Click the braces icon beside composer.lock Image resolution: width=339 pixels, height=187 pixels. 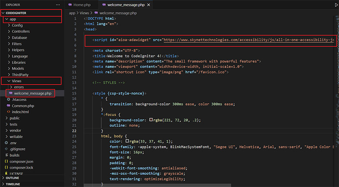click(6, 168)
